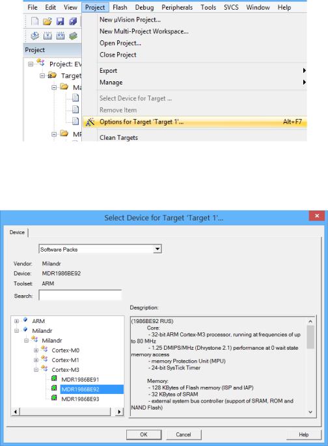Collapse the Cortex-M3 device group

click(36, 370)
